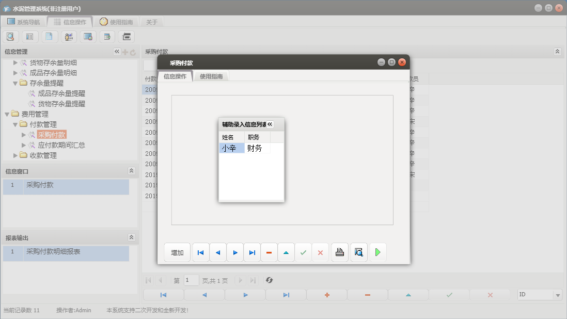Click the page number input field

pyautogui.click(x=191, y=280)
